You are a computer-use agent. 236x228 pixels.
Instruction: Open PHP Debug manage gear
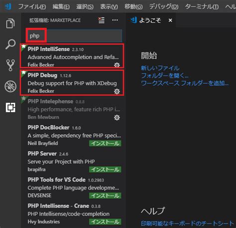click(117, 91)
